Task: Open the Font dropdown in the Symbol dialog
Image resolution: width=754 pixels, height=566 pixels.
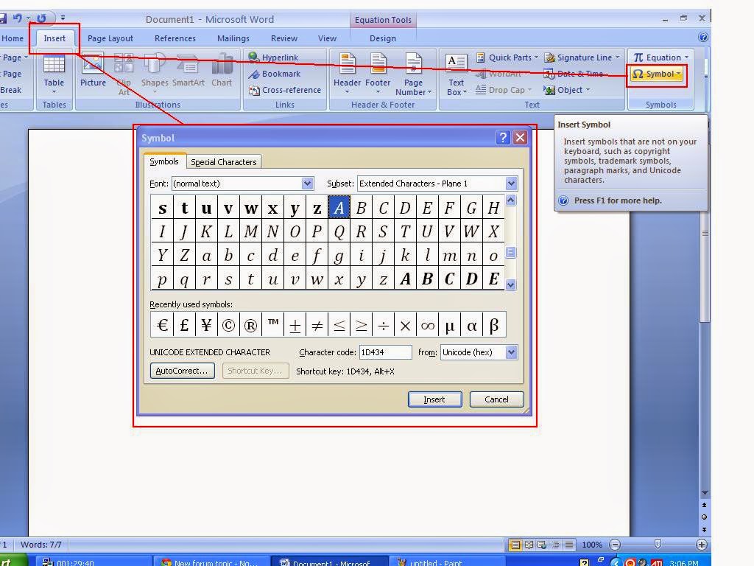Action: pos(307,183)
